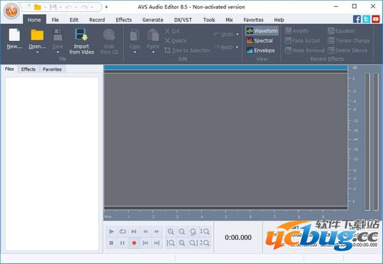The height and width of the screenshot is (264, 383).
Task: Expand the Open button dropdown arrow
Action: [37, 52]
